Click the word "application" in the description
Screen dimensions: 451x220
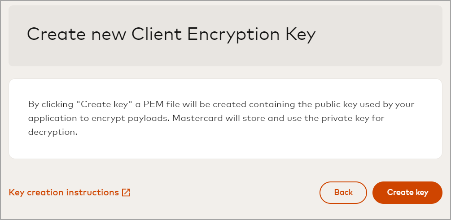tap(50, 119)
